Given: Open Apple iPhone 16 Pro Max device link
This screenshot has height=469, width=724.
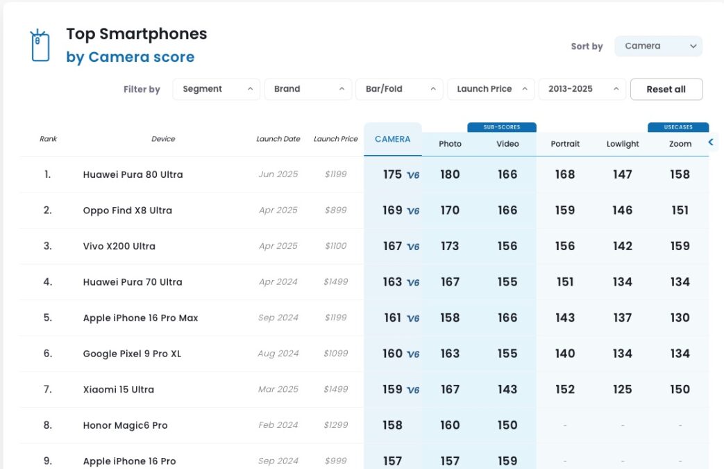Looking at the screenshot, I should [140, 318].
